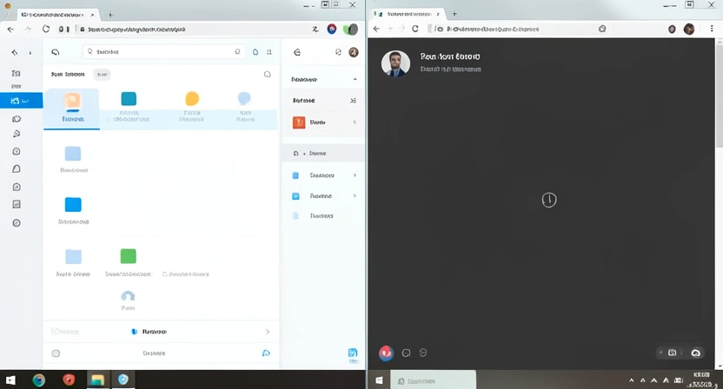
Task: Select the gray highlighted row in right panel
Action: point(322,153)
